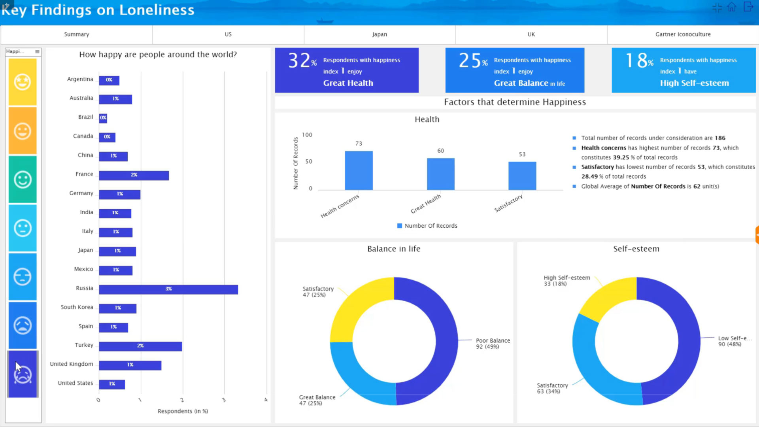Switch to the US tab

pos(228,34)
